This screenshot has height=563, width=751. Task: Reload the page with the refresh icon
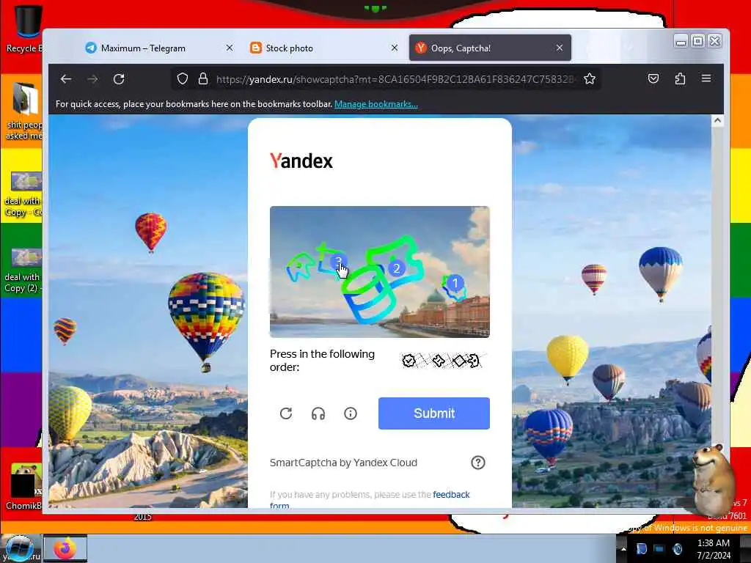(x=119, y=79)
